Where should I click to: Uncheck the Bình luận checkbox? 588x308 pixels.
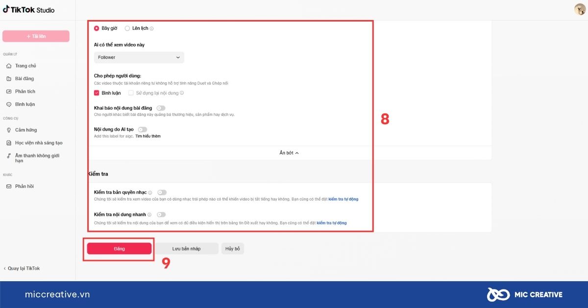(x=97, y=93)
